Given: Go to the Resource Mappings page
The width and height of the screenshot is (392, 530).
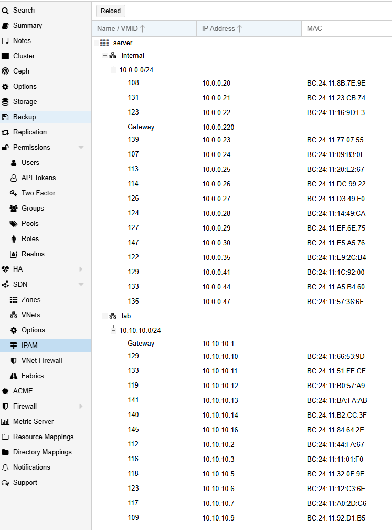Looking at the screenshot, I should point(43,437).
